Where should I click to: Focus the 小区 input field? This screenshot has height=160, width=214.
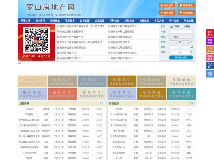[x=181, y=32]
